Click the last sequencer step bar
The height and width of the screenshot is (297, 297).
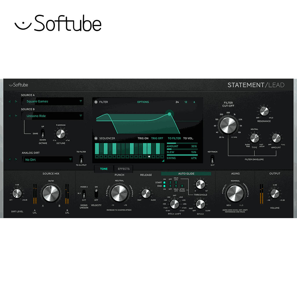pyautogui.click(x=162, y=149)
